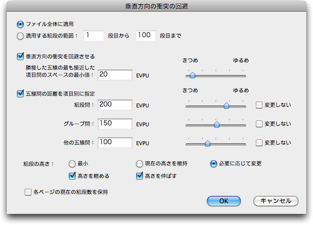Click the 組段間 field showing 200

115,105
